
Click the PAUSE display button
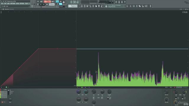pos(185,12)
